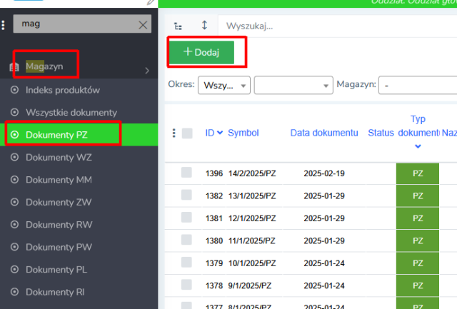Check the row 1381 checkbox
This screenshot has width=457, height=309.
click(186, 217)
